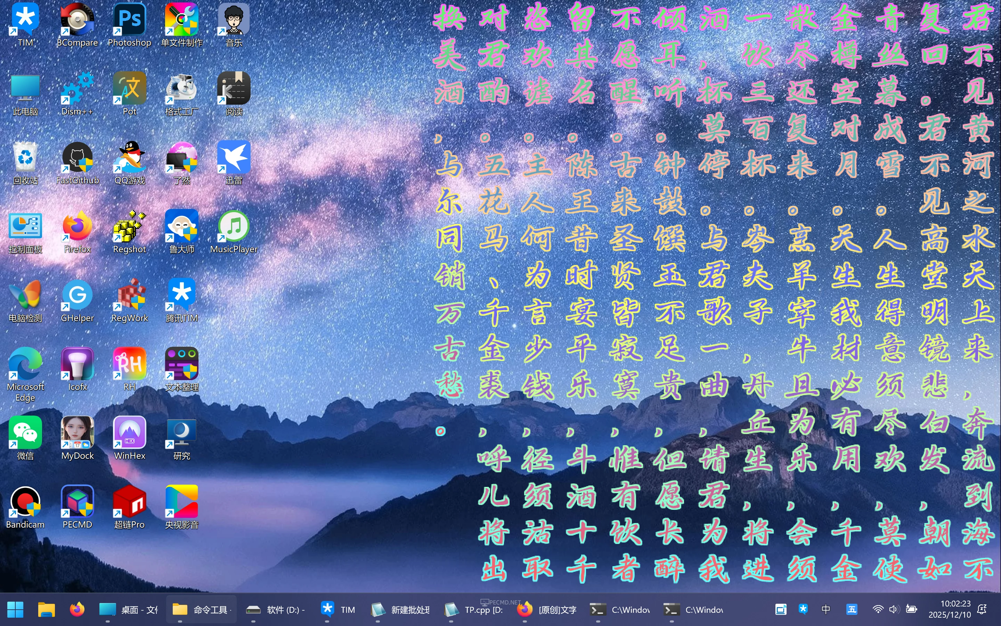This screenshot has width=1001, height=626.
Task: Click the WeChat desktop icon
Action: click(x=25, y=433)
